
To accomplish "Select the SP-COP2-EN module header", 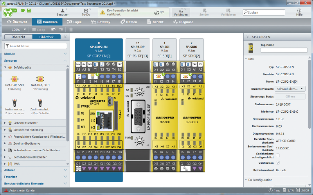I will click(x=99, y=50).
